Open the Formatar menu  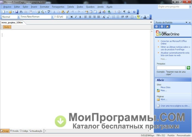click(44, 7)
